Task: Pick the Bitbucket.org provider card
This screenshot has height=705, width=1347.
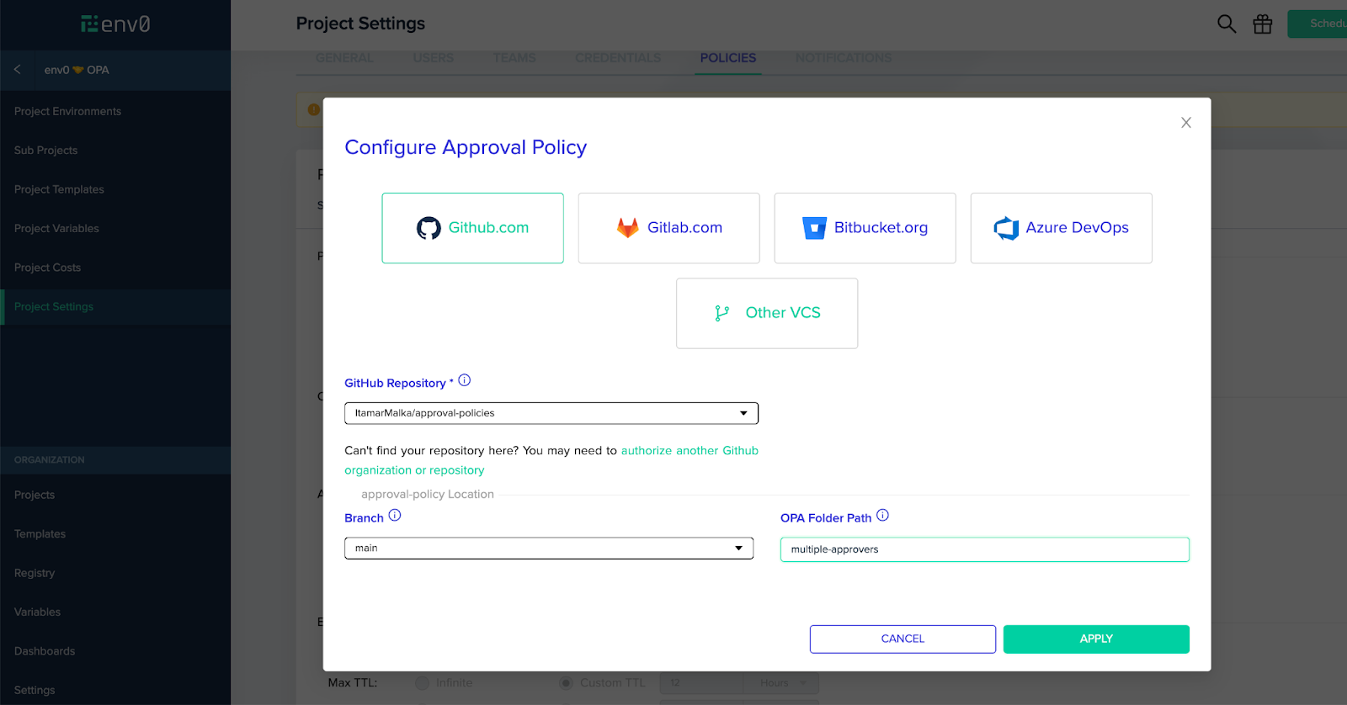Action: coord(865,228)
